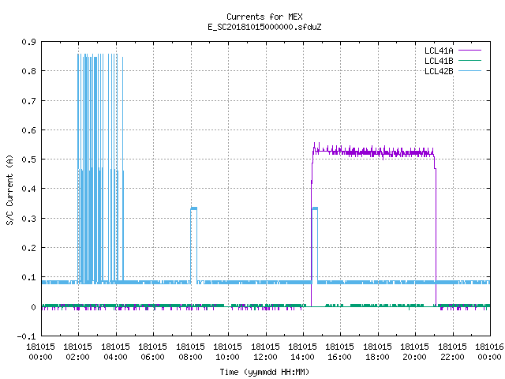The height and width of the screenshot is (379, 505).
Task: Click the 181015 22:00 x-axis tick label
Action: 452,351
